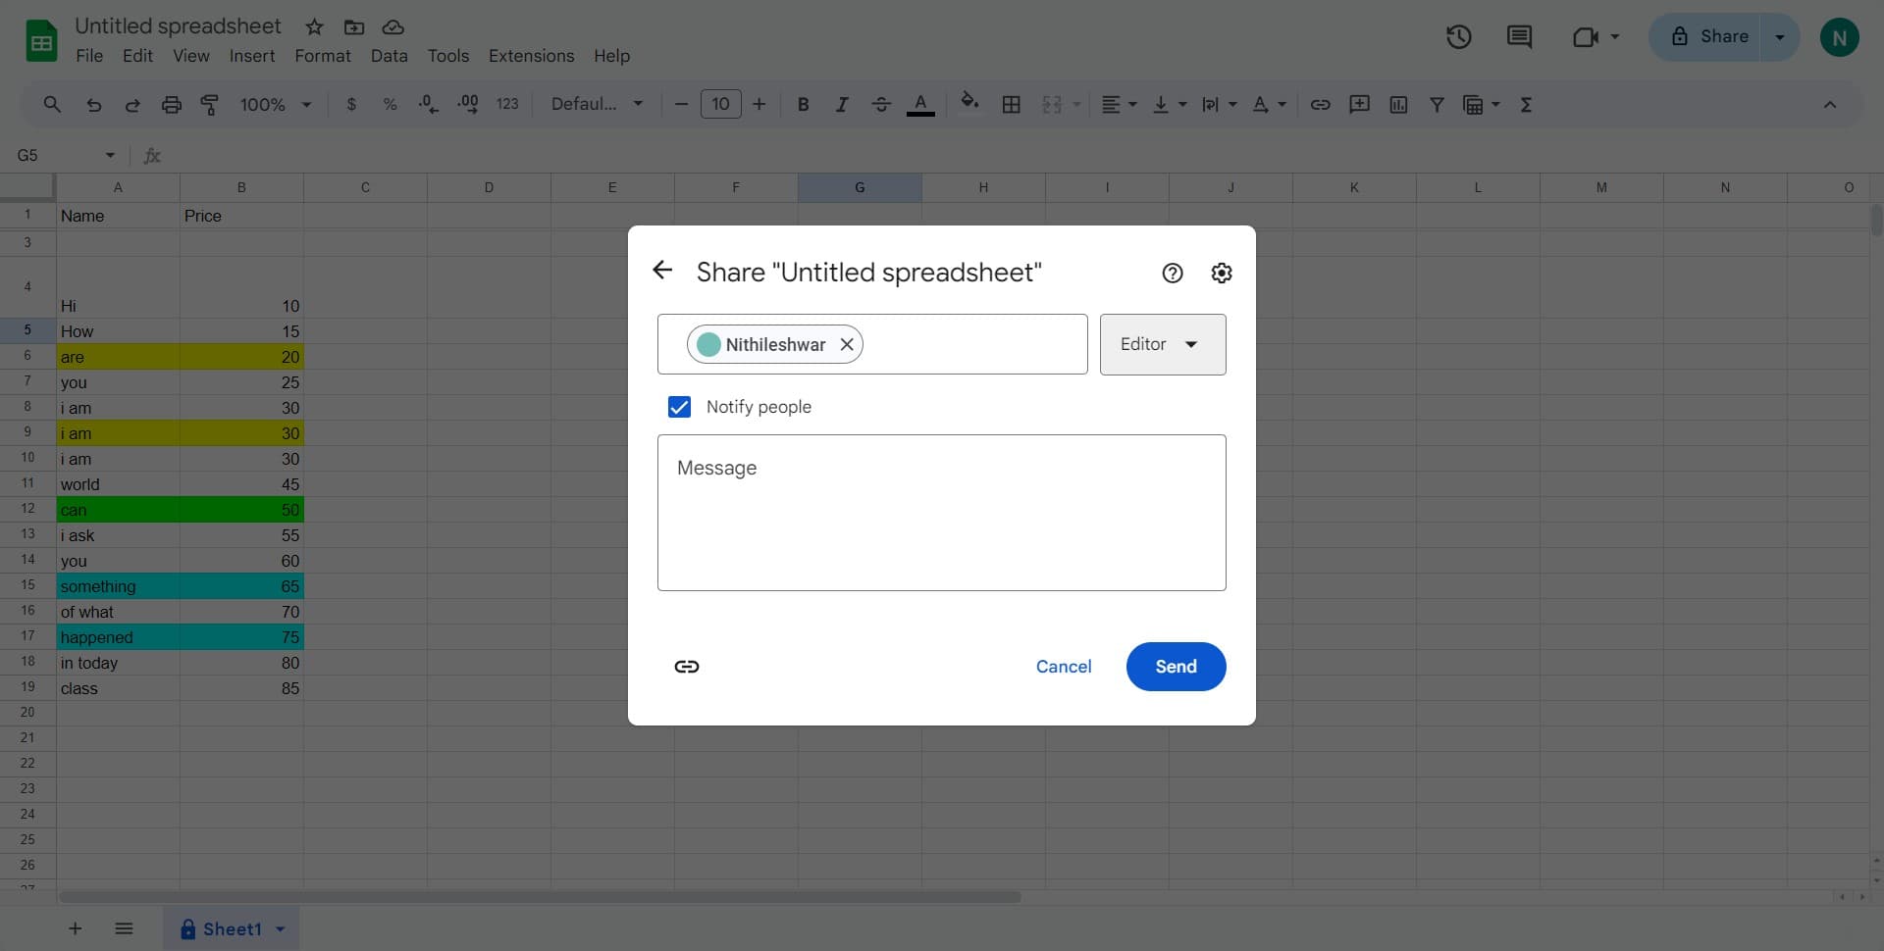The width and height of the screenshot is (1884, 951).
Task: Cancel sharing the spreadsheet
Action: pos(1063,667)
